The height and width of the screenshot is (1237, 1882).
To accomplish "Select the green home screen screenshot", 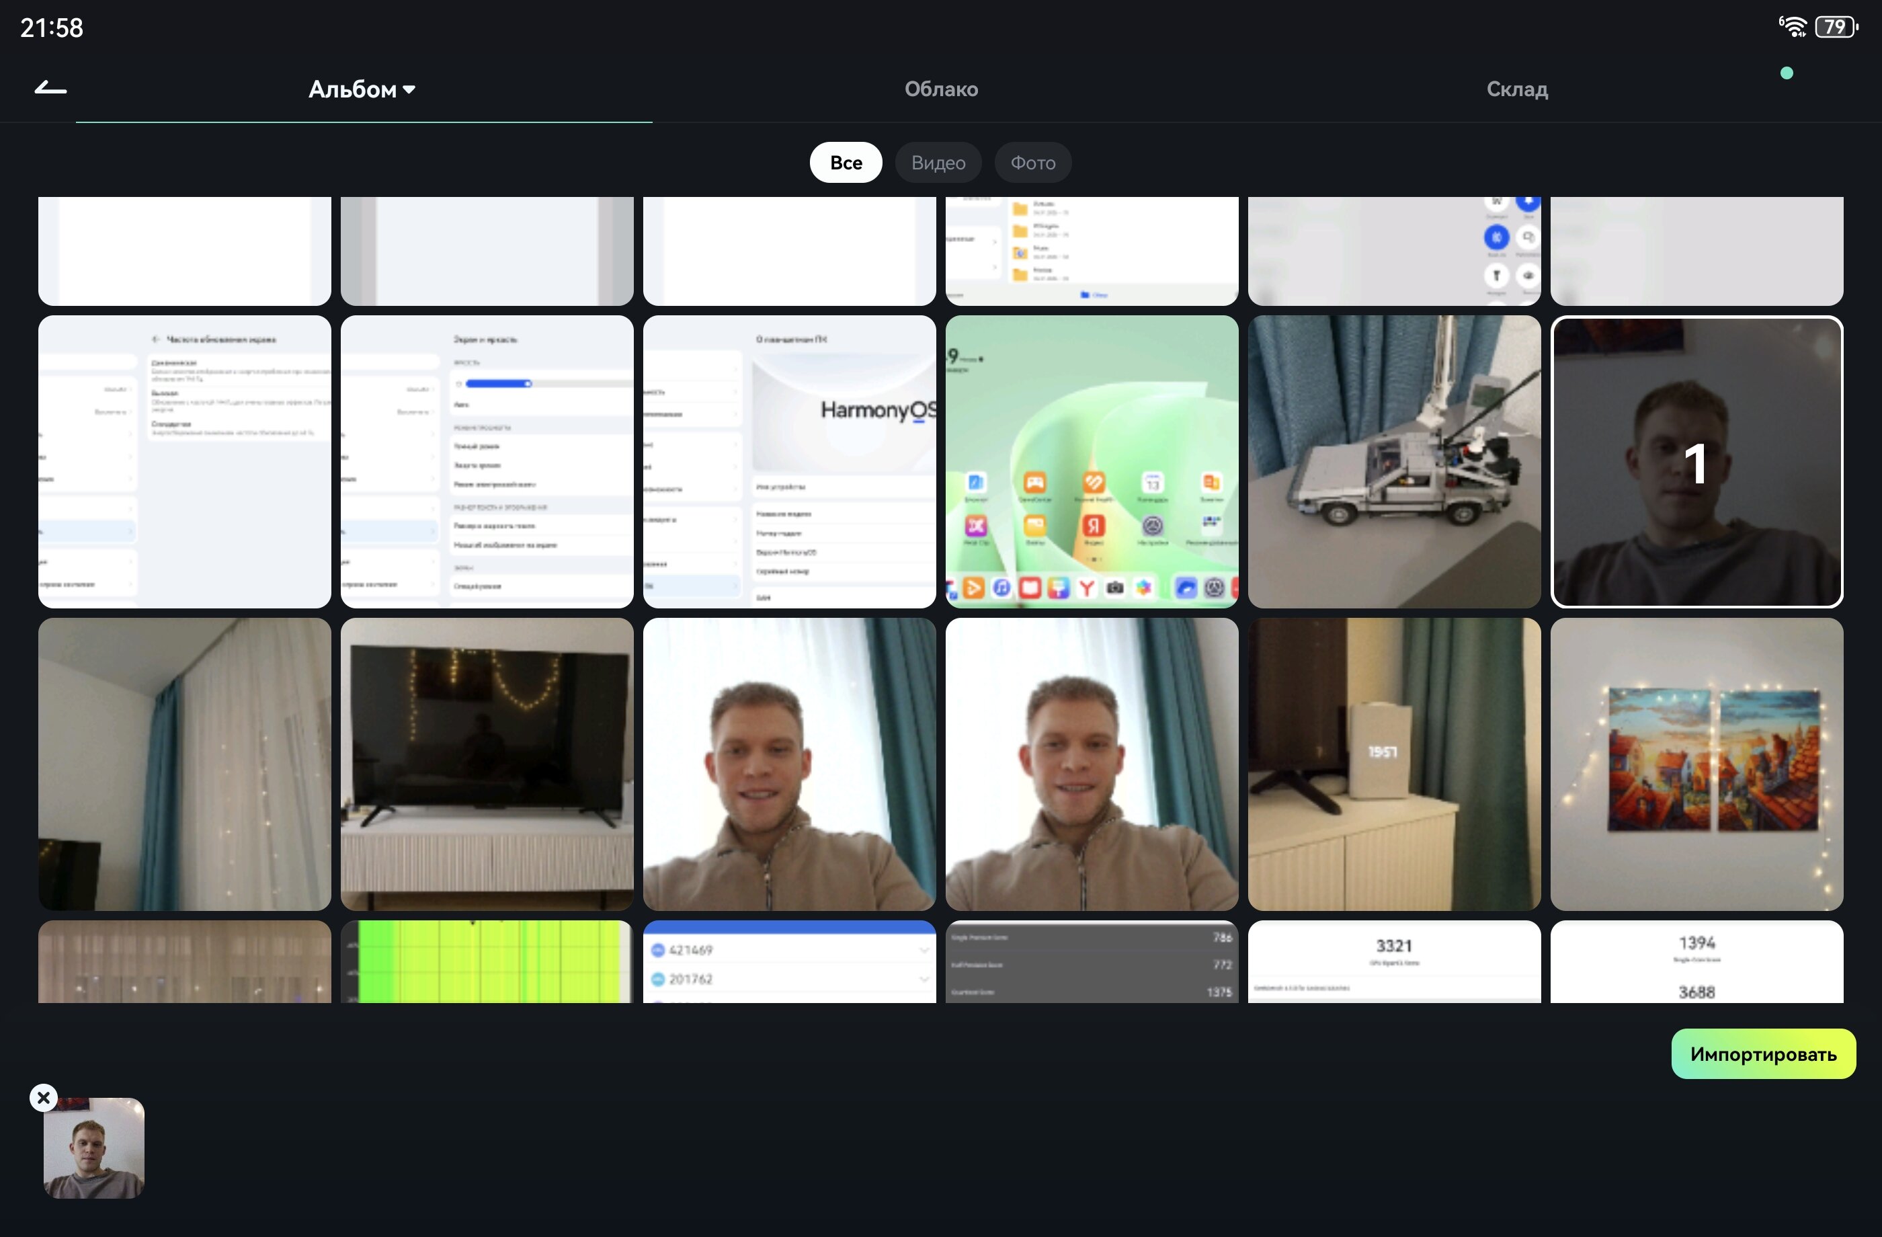I will pos(1092,462).
